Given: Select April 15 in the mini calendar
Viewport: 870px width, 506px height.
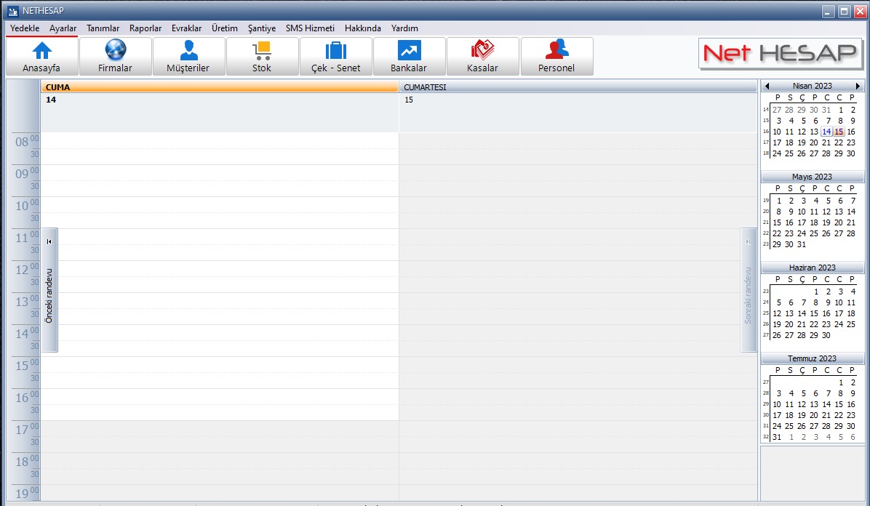Looking at the screenshot, I should pyautogui.click(x=839, y=132).
